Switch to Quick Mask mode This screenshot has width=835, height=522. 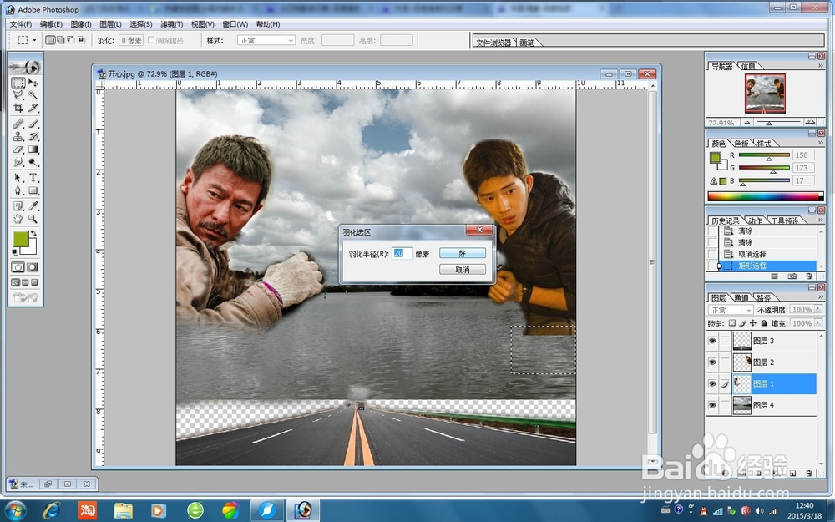[33, 267]
